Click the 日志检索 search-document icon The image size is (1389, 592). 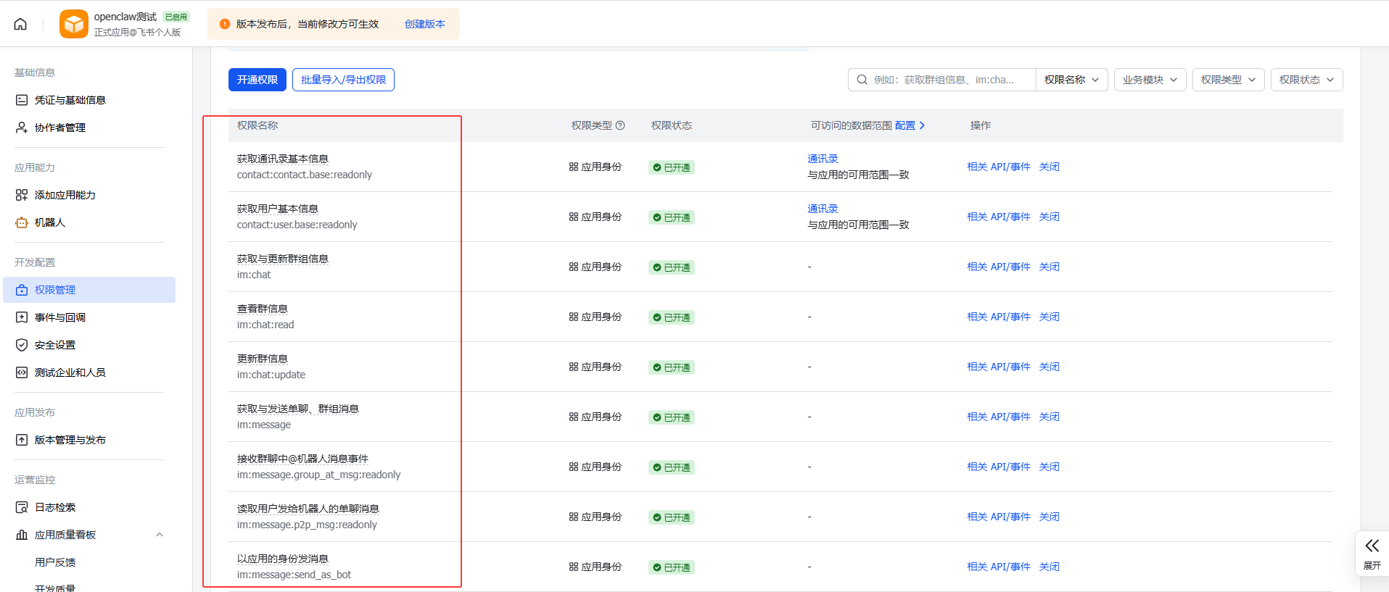[x=22, y=507]
